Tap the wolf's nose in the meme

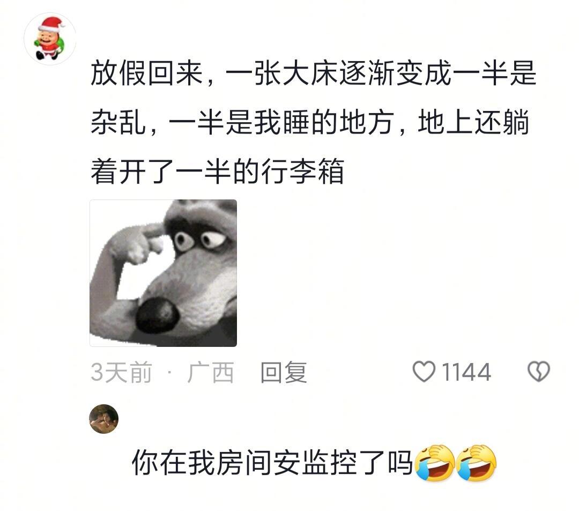tap(157, 316)
